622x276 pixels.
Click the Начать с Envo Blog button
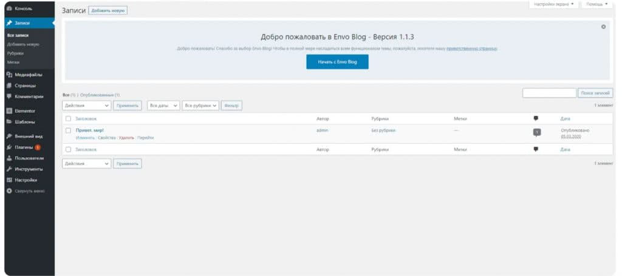point(337,62)
